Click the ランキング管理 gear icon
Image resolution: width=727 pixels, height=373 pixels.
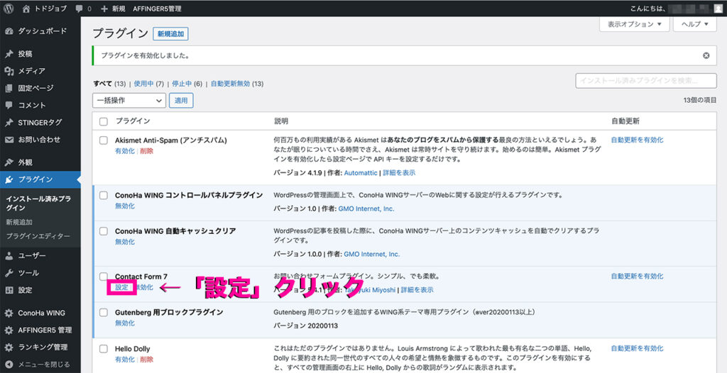9,347
